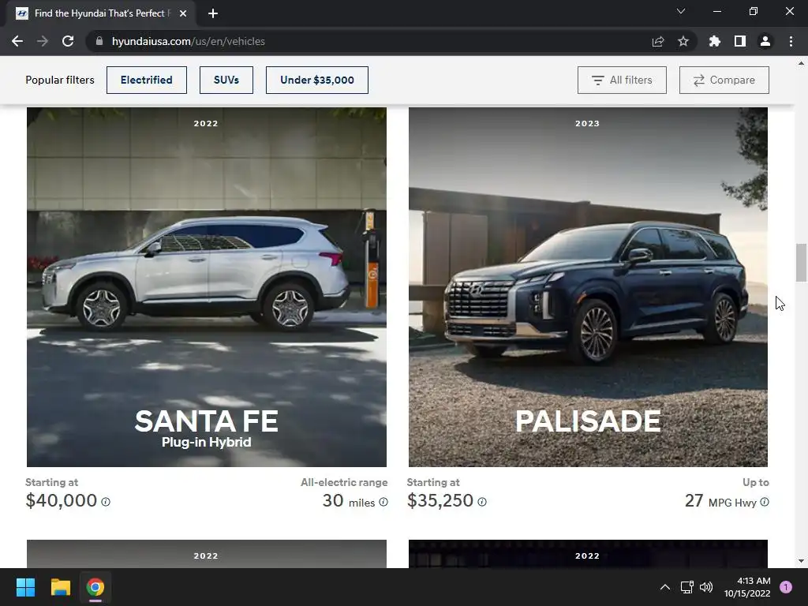The width and height of the screenshot is (808, 606).
Task: Bookmark this page with the star
Action: pyautogui.click(x=683, y=41)
